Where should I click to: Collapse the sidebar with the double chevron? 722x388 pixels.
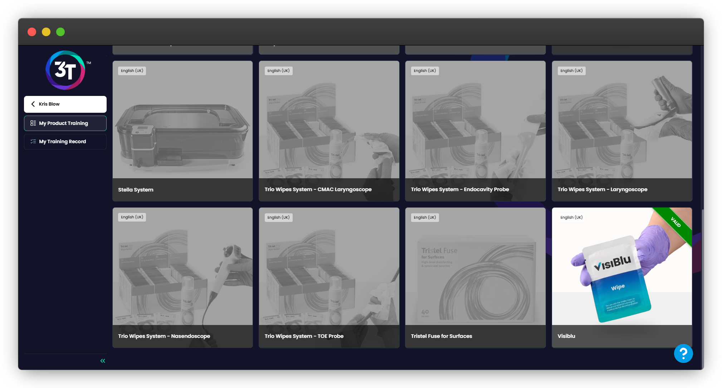point(103,361)
